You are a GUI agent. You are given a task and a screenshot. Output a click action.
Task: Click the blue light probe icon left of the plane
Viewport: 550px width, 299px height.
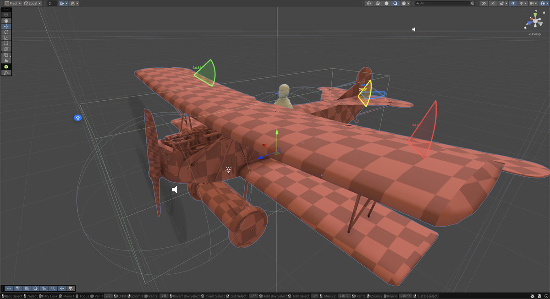tap(78, 118)
